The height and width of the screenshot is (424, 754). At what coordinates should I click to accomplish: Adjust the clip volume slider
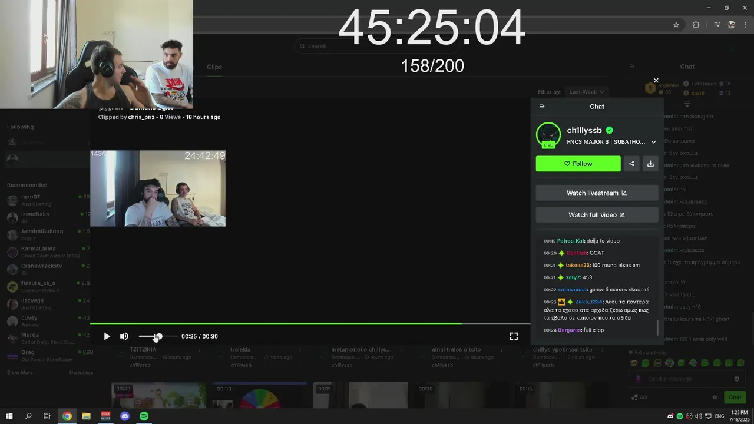pyautogui.click(x=158, y=336)
